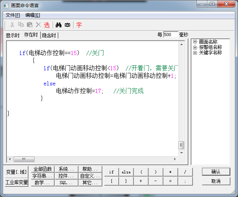This screenshot has height=197, width=238.
Task: Expand the 关键字名称 tree node
Action: [195, 53]
